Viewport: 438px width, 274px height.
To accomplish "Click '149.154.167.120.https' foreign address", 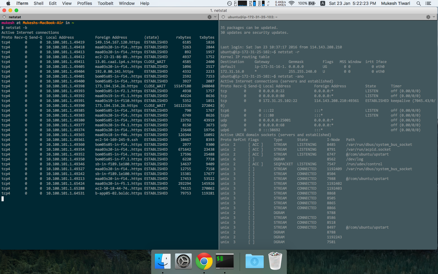I will [117, 42].
